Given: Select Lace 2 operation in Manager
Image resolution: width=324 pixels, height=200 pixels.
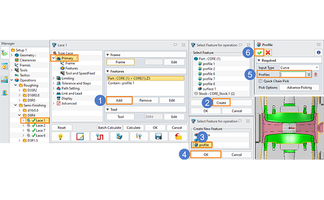Looking at the screenshot, I should tap(40, 126).
